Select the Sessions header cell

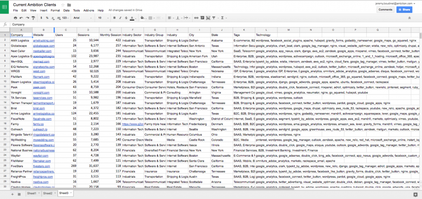88,35
